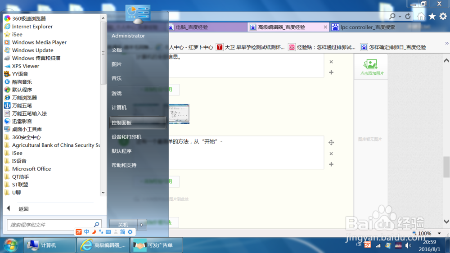Launch Internet Explorer from the Start menu

pos(28,27)
